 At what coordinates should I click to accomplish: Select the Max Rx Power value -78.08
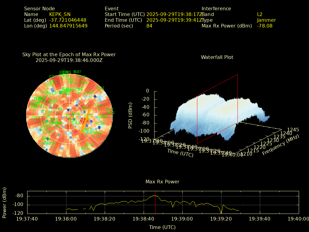pyautogui.click(x=265, y=26)
